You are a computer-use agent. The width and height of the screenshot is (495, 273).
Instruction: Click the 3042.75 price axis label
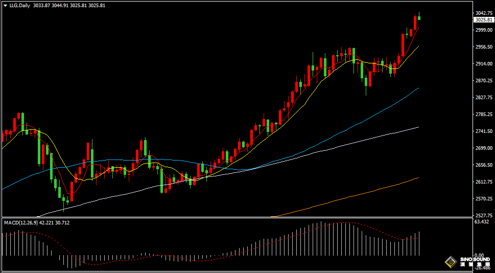pos(483,13)
